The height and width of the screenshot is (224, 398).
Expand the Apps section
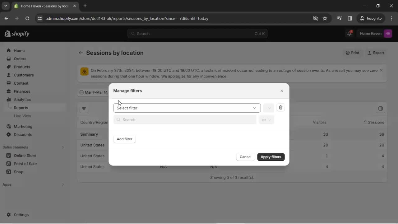[x=63, y=184]
